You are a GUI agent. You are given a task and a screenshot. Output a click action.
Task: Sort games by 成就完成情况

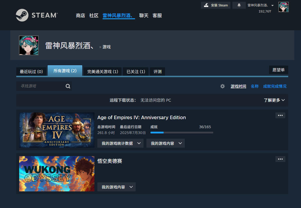point(275,86)
